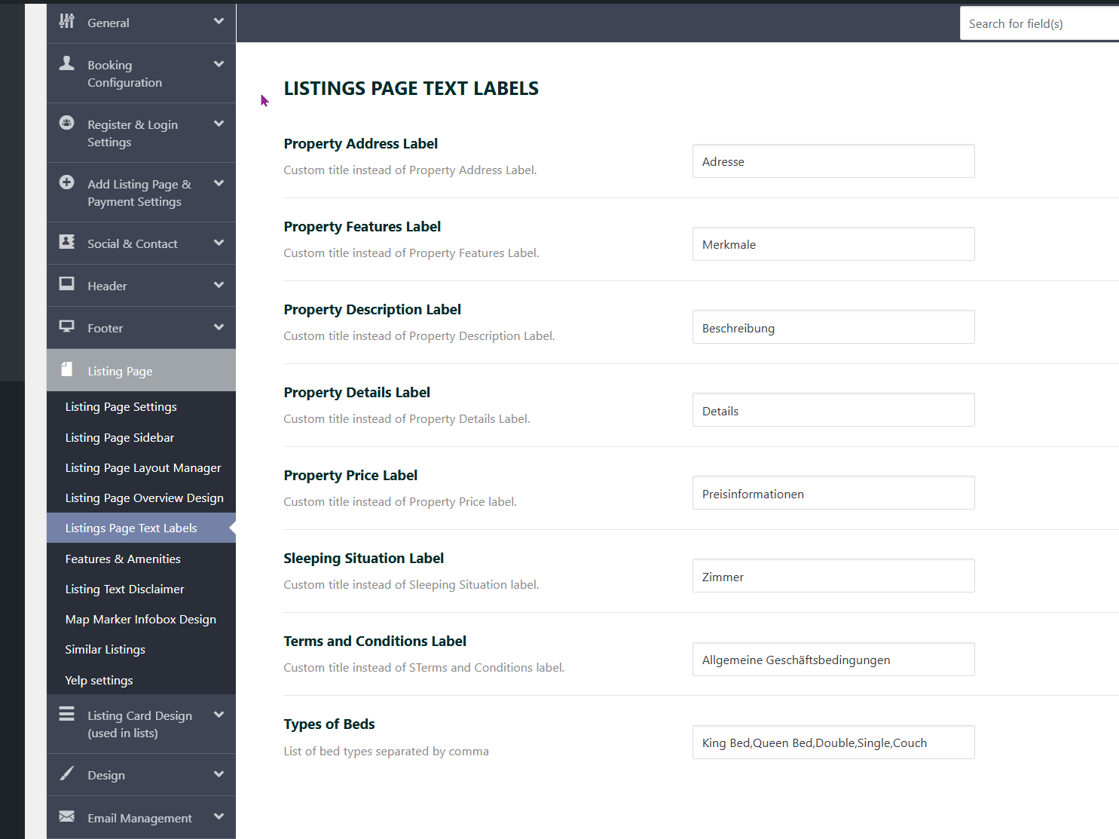
Task: Expand the Header section chevron
Action: (x=219, y=285)
